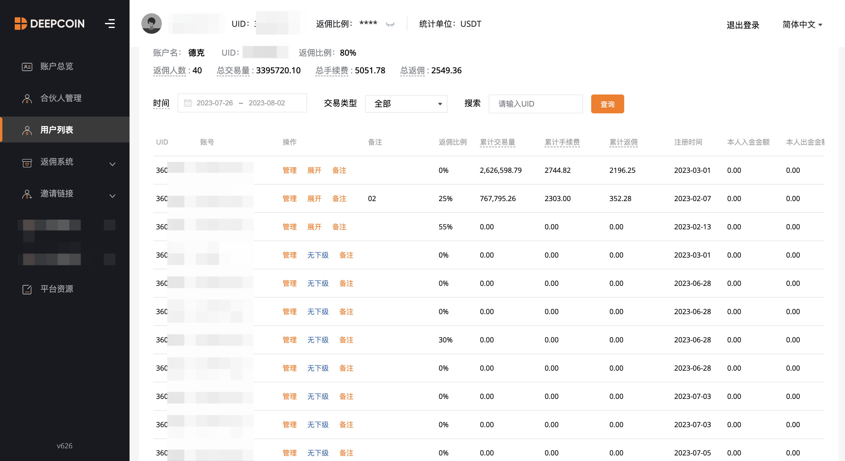This screenshot has height=461, width=845.
Task: Click the 累计交易量 column header
Action: click(497, 142)
